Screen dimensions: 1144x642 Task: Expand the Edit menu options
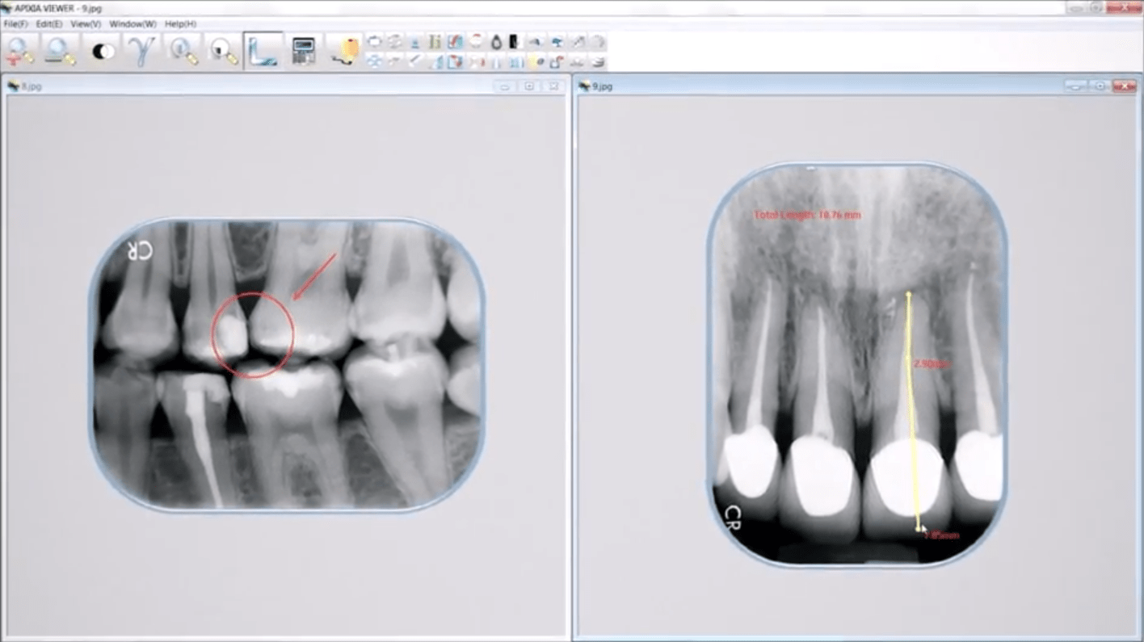(47, 23)
